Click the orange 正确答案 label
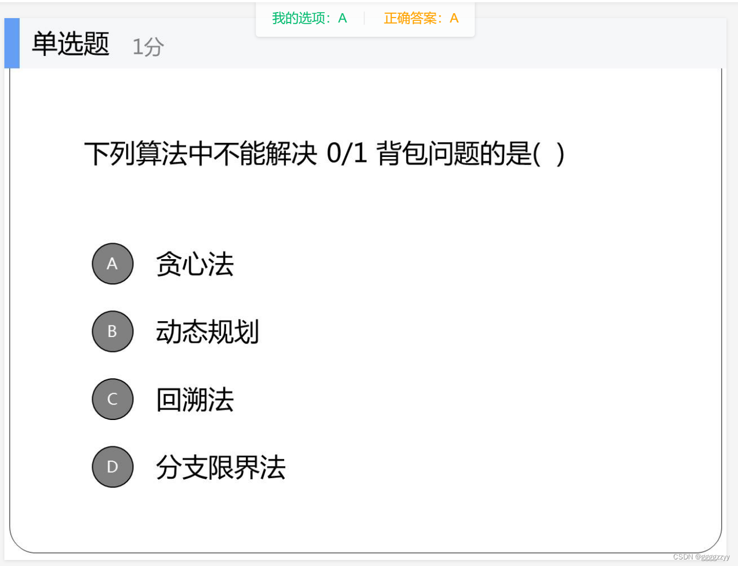 click(412, 18)
